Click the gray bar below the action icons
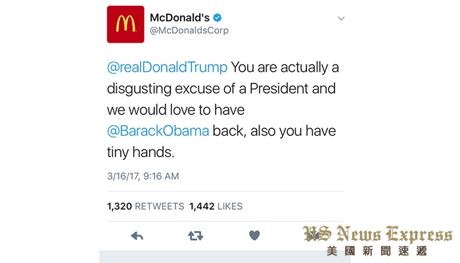This screenshot has height=263, width=460. 225,257
